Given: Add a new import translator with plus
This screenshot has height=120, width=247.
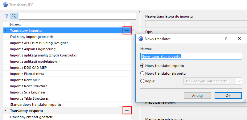Looking at the screenshot, I should click(x=127, y=31).
